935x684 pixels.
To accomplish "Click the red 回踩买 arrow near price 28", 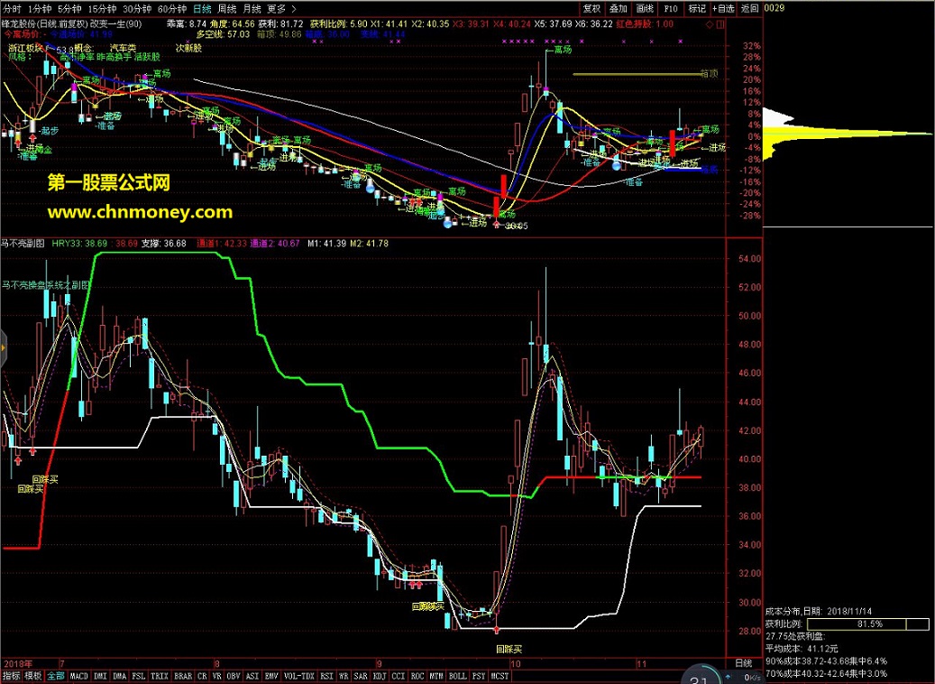I will pos(497,631).
